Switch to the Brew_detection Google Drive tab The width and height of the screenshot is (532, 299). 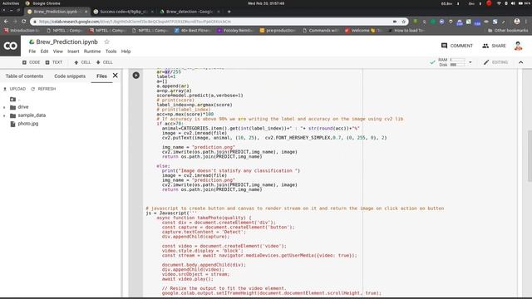click(189, 12)
